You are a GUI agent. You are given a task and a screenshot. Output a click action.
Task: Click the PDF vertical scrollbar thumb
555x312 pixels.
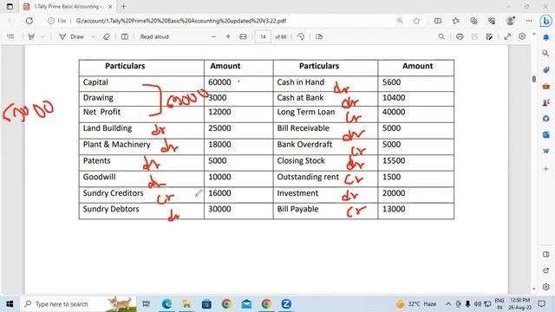point(534,79)
